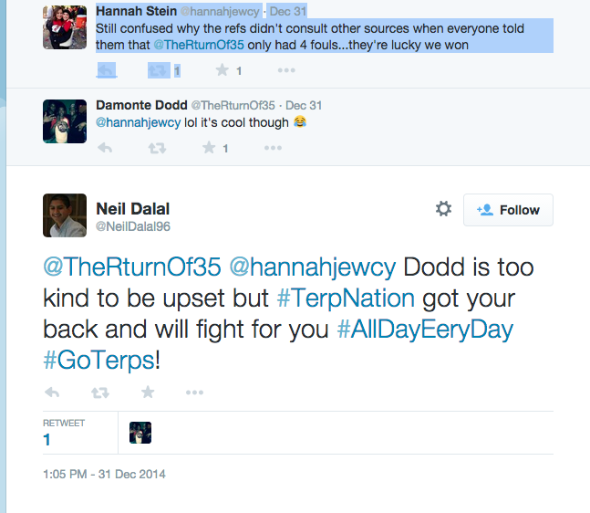This screenshot has height=513, width=590.
Task: Retweet Hannah Stein's tweet
Action: click(x=158, y=70)
